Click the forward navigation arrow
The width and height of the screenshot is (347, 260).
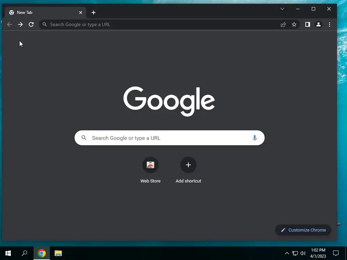point(20,24)
